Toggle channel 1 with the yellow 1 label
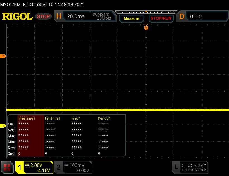The width and height of the screenshot is (229, 176). 20,167
